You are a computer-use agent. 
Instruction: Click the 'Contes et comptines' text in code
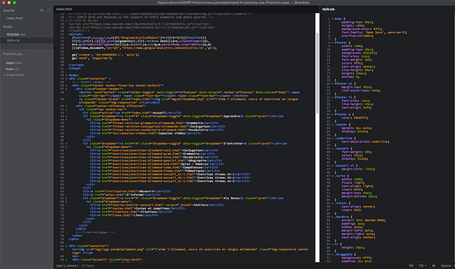click(152, 209)
